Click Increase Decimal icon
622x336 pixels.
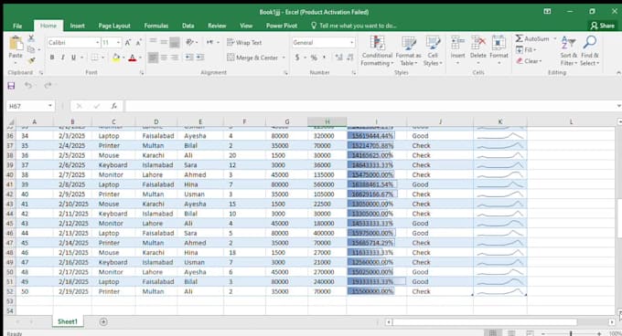point(338,58)
